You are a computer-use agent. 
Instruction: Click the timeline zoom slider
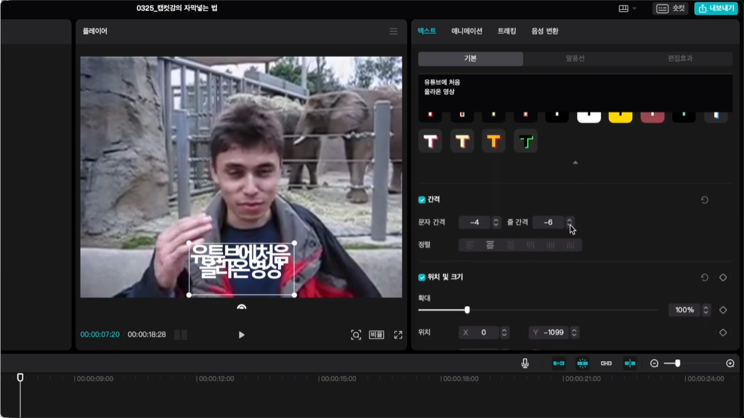[692, 364]
